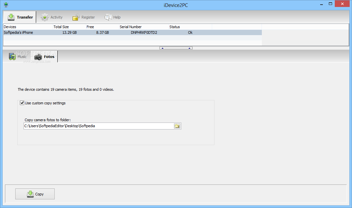
Task: Click the device contains 19 camera items text
Action: click(x=66, y=89)
